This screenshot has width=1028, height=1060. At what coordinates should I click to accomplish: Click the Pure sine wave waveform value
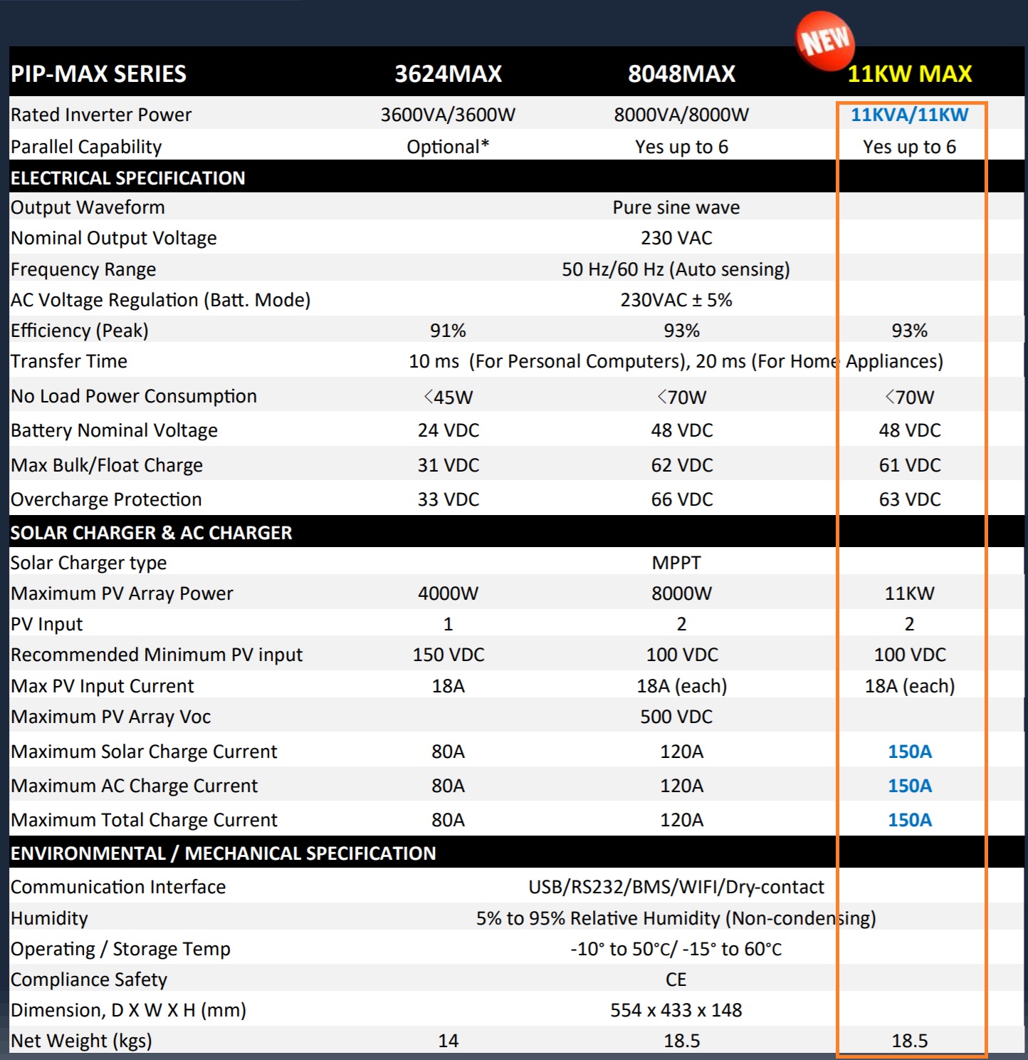(676, 207)
